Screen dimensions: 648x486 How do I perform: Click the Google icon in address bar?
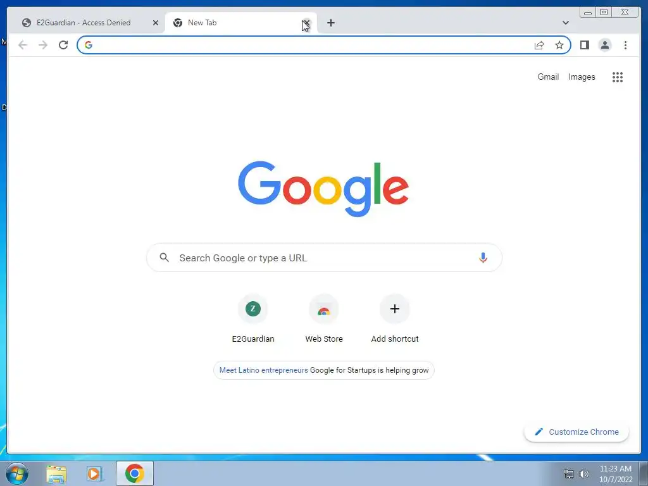(x=89, y=45)
